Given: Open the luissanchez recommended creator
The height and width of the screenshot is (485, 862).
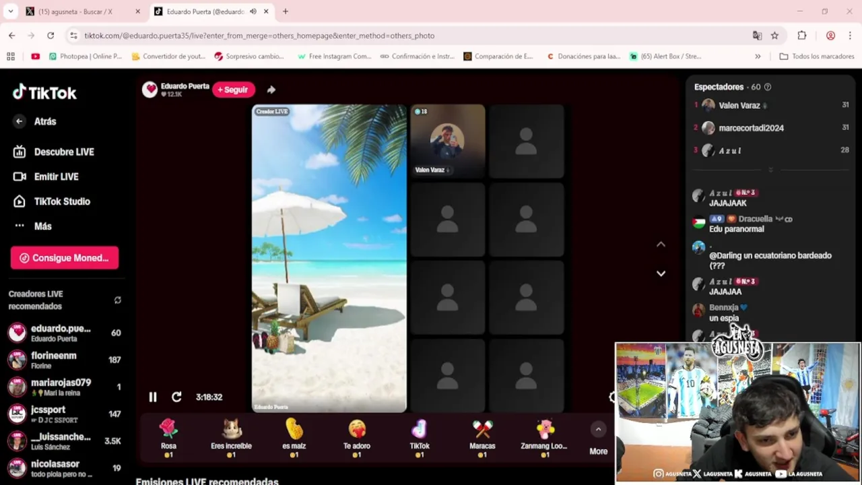Looking at the screenshot, I should point(65,441).
